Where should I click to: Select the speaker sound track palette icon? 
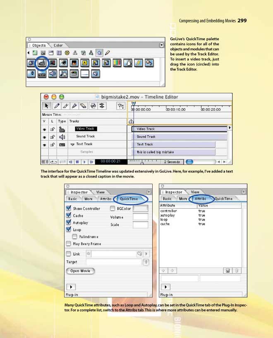point(53,74)
